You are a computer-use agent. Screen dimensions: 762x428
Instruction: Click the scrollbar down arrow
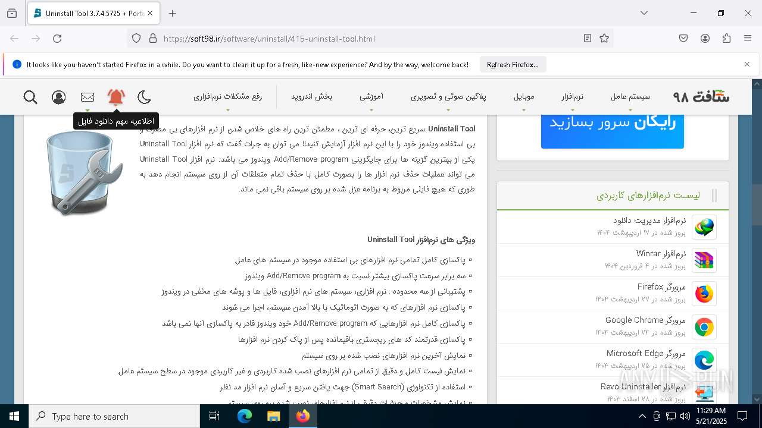[x=757, y=399]
